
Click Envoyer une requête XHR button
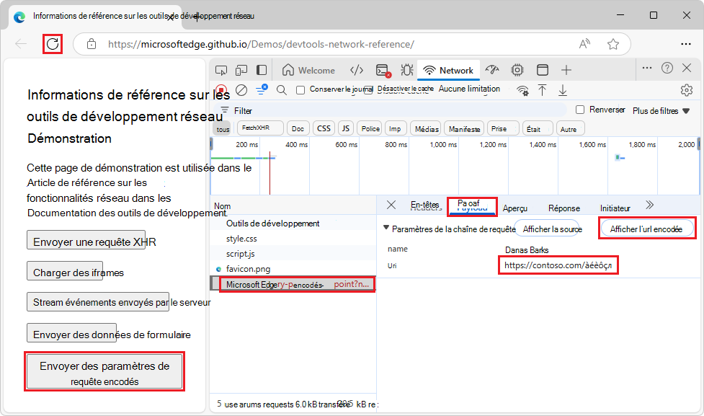coord(86,240)
